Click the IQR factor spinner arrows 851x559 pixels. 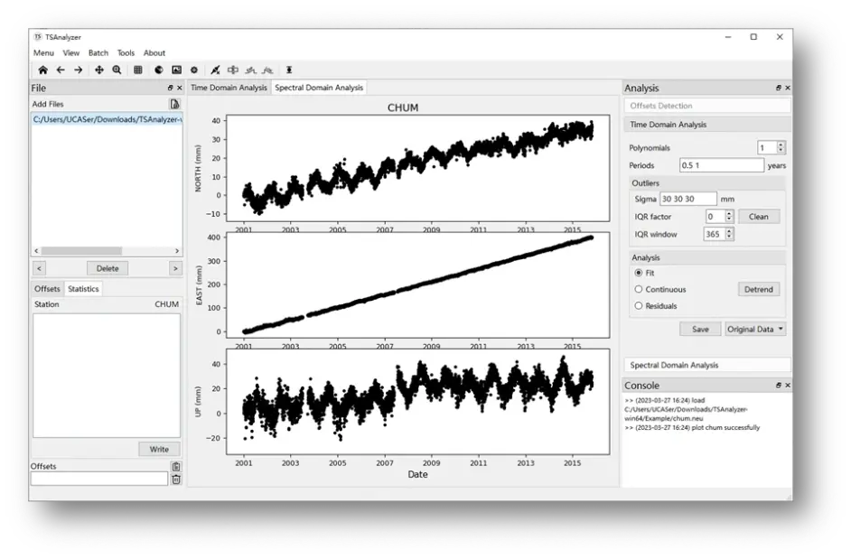729,217
